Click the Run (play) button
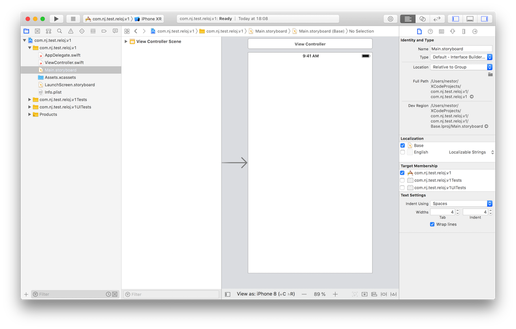The height and width of the screenshot is (329, 516). [56, 19]
